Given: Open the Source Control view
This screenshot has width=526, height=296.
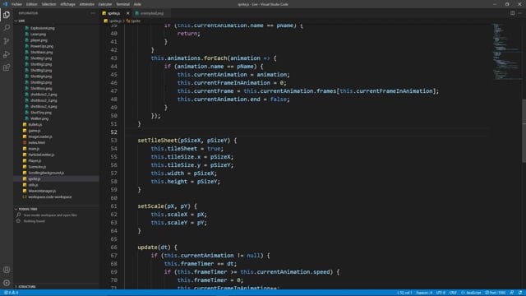Looking at the screenshot, I should pyautogui.click(x=7, y=41).
